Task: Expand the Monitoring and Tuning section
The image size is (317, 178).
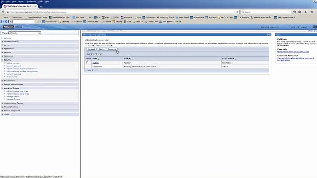Action: [2, 103]
